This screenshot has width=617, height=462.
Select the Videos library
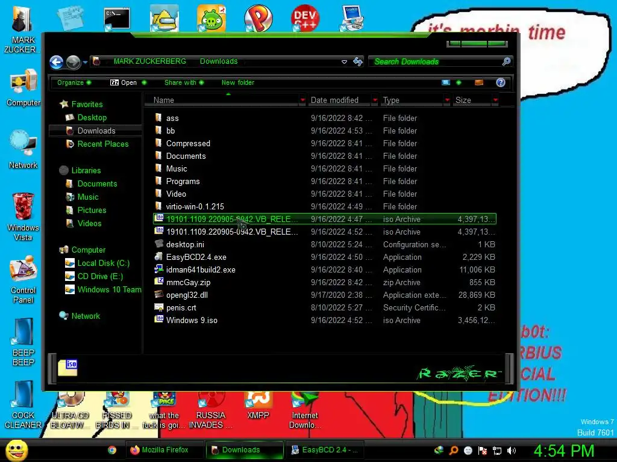pos(84,224)
